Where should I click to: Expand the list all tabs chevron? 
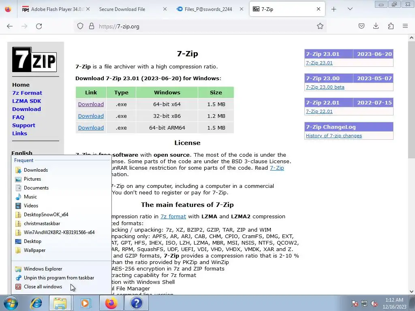point(350,9)
